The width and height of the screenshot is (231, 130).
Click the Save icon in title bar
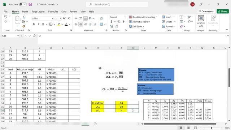tap(30, 4)
